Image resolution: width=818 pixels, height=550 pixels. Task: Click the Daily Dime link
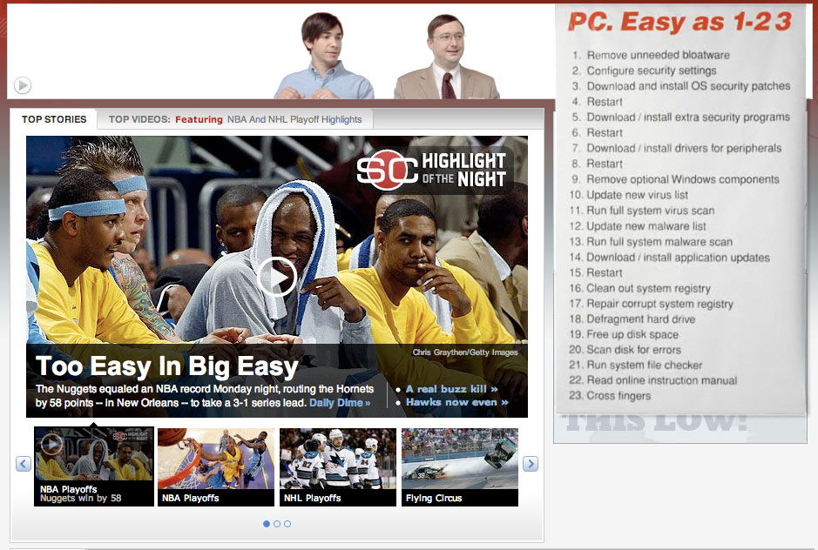[340, 402]
